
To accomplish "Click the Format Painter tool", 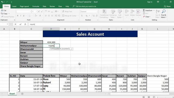I will 8,17.
